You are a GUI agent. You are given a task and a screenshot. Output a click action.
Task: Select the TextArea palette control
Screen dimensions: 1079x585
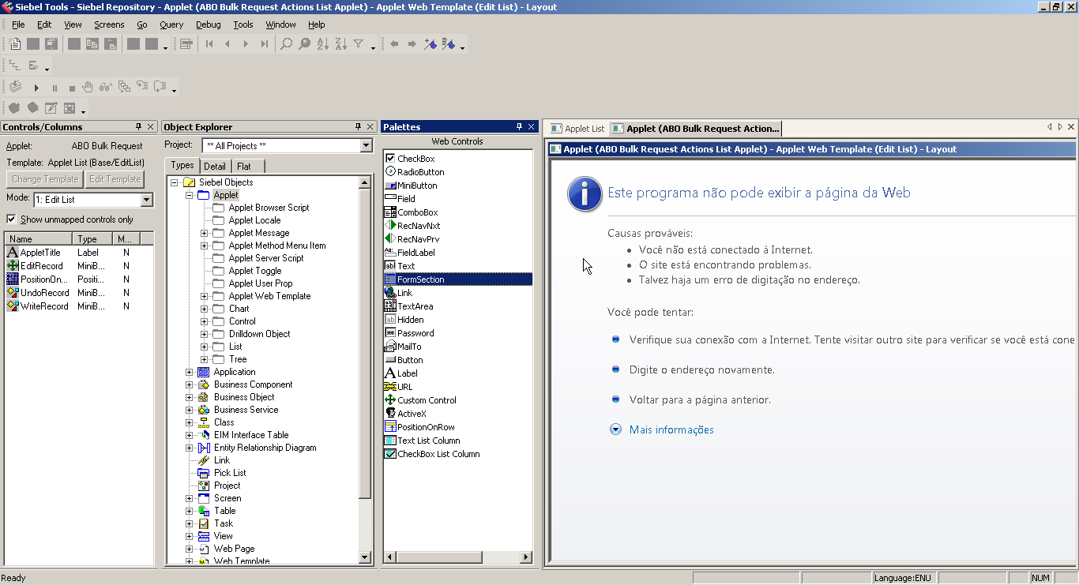(415, 306)
